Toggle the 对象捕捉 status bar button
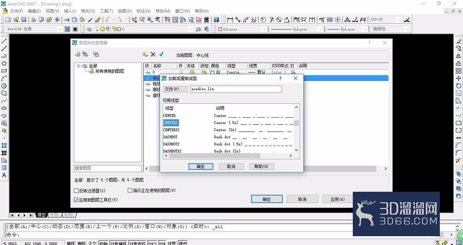 119,243
